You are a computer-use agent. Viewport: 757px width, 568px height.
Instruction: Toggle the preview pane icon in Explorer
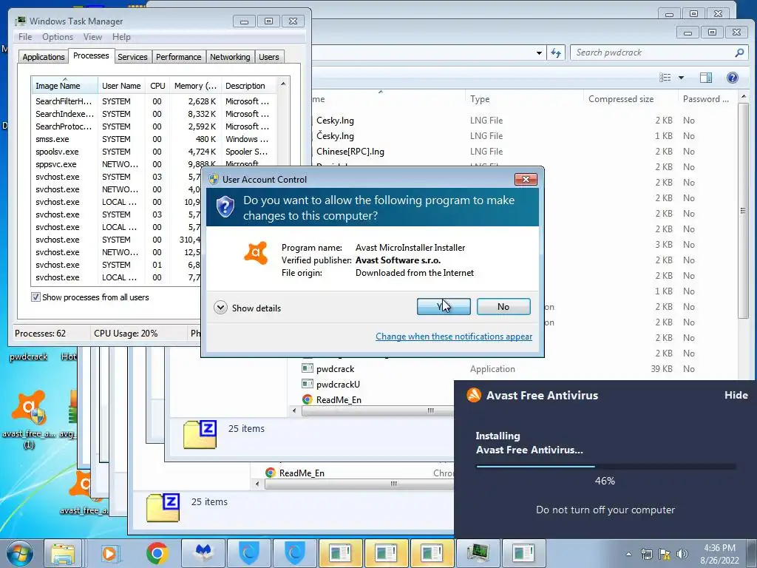[705, 77]
